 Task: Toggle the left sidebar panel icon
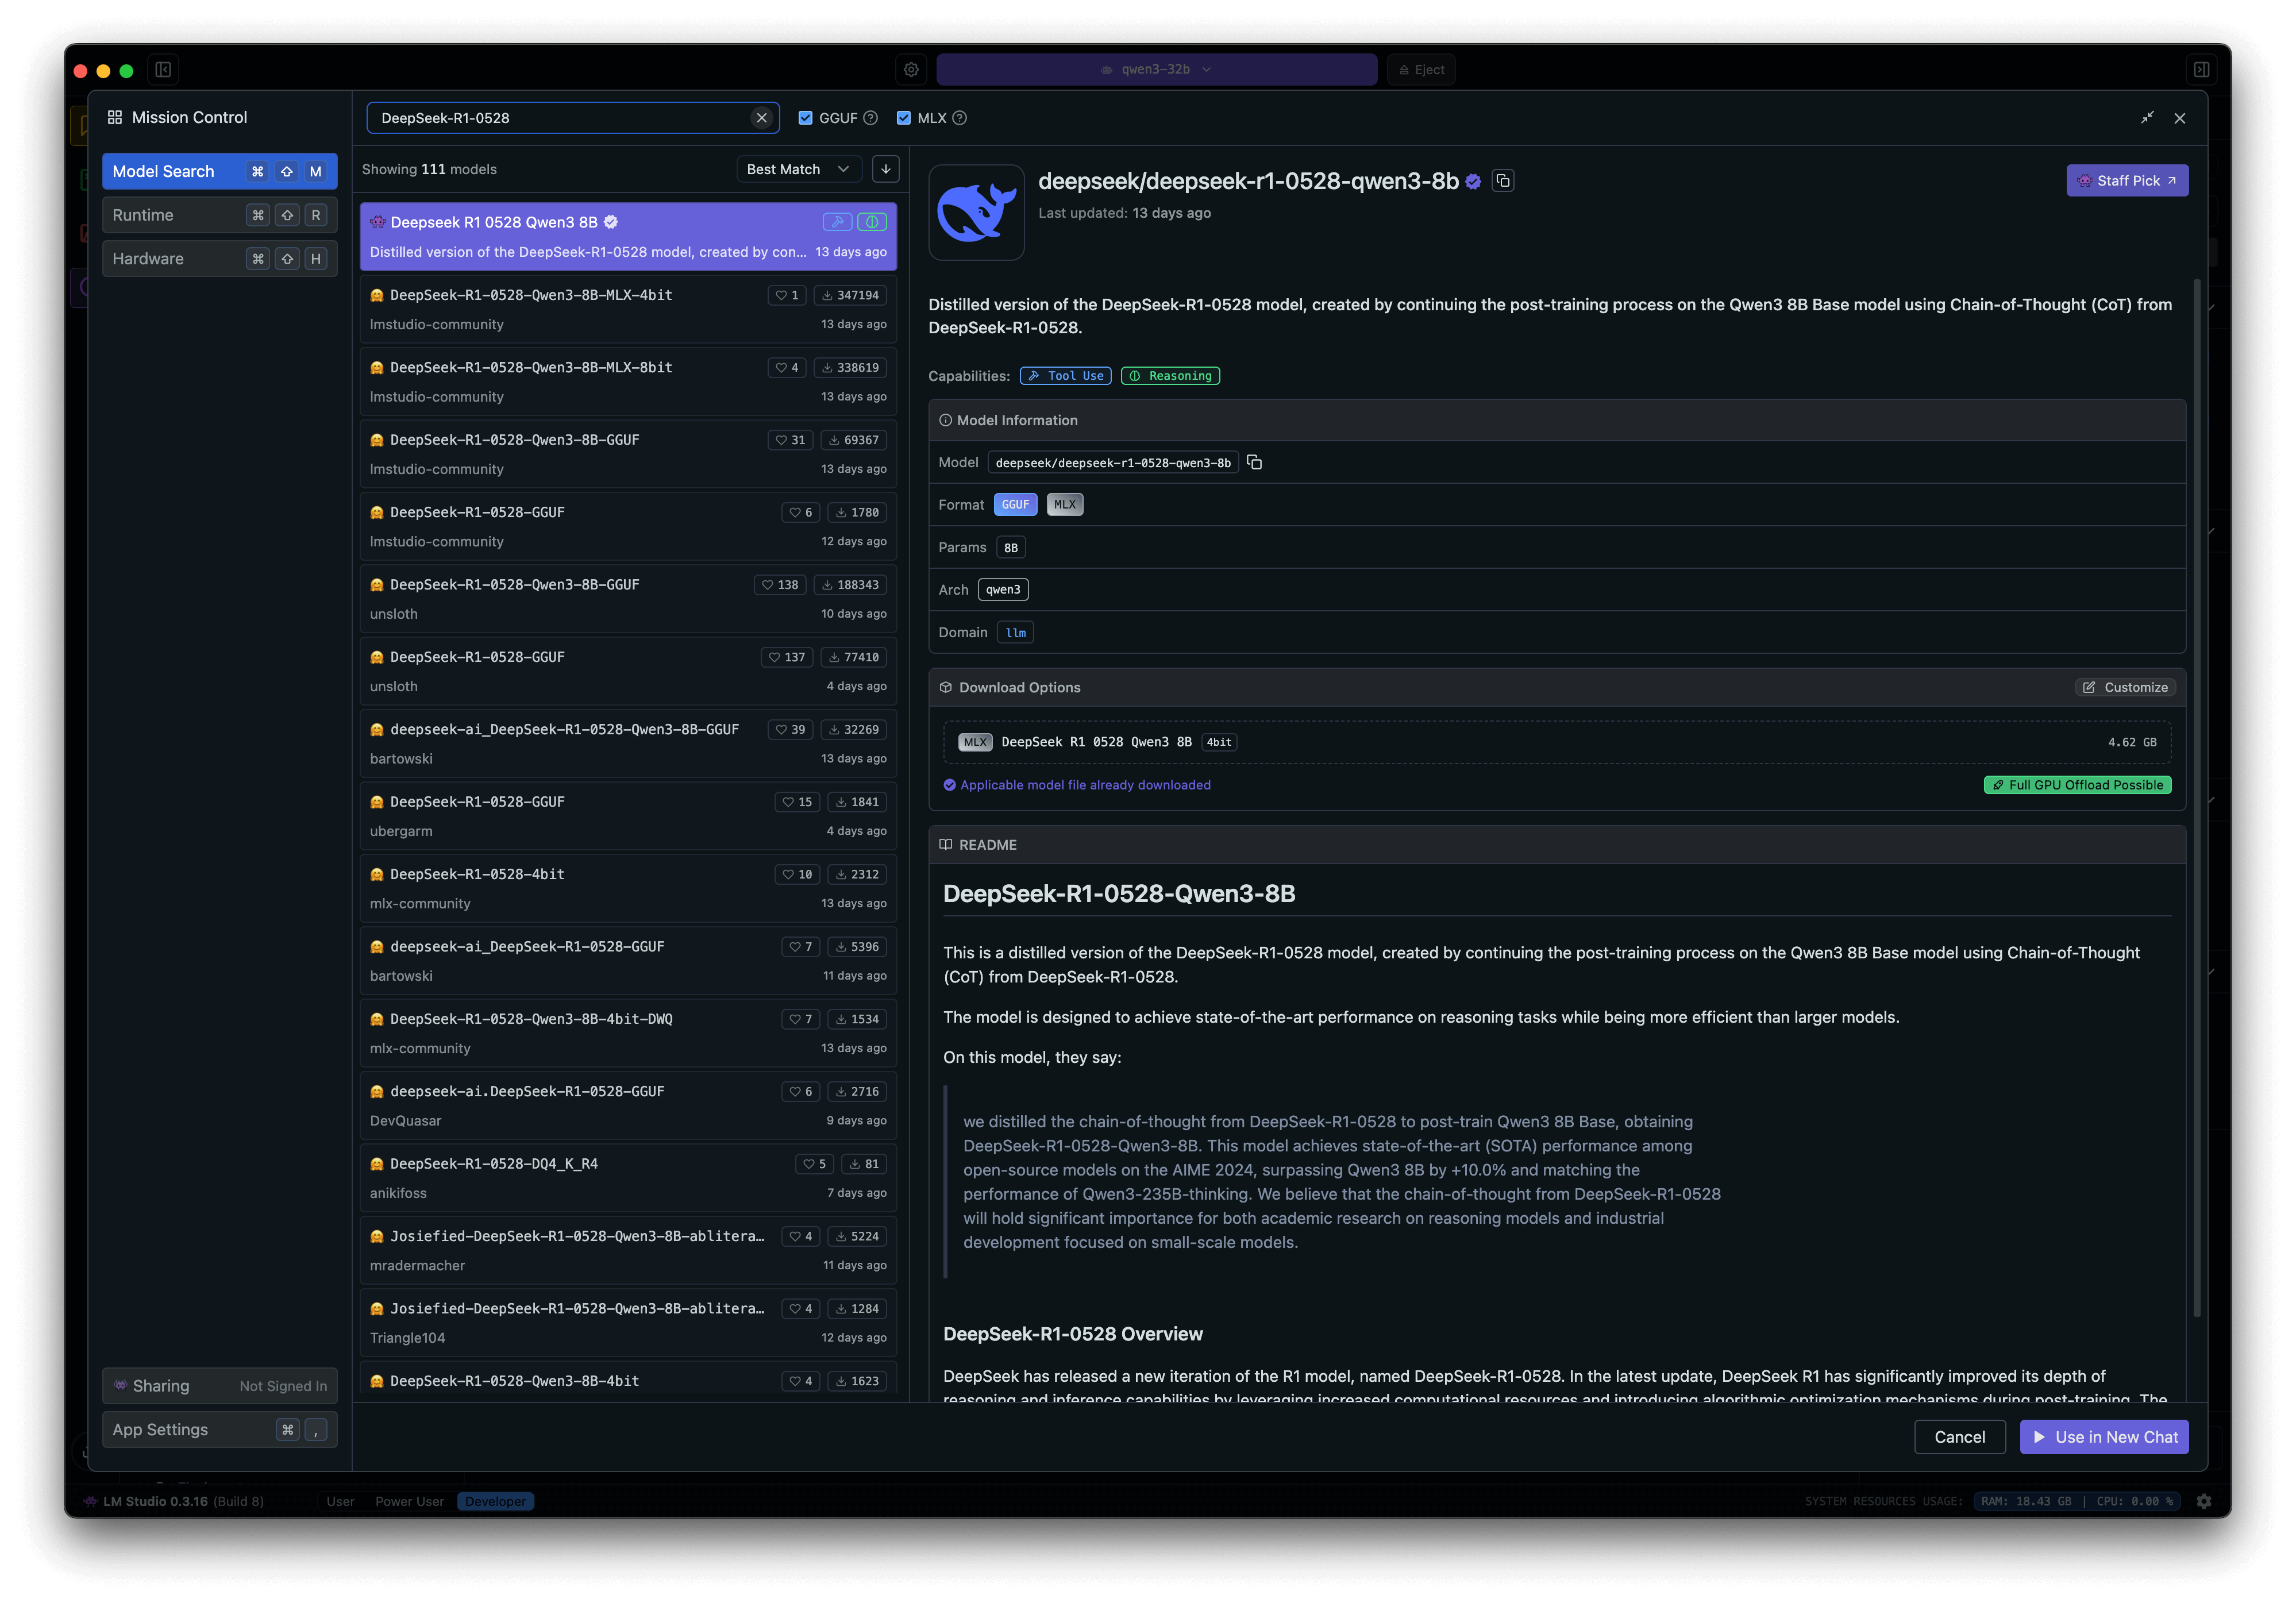point(163,70)
